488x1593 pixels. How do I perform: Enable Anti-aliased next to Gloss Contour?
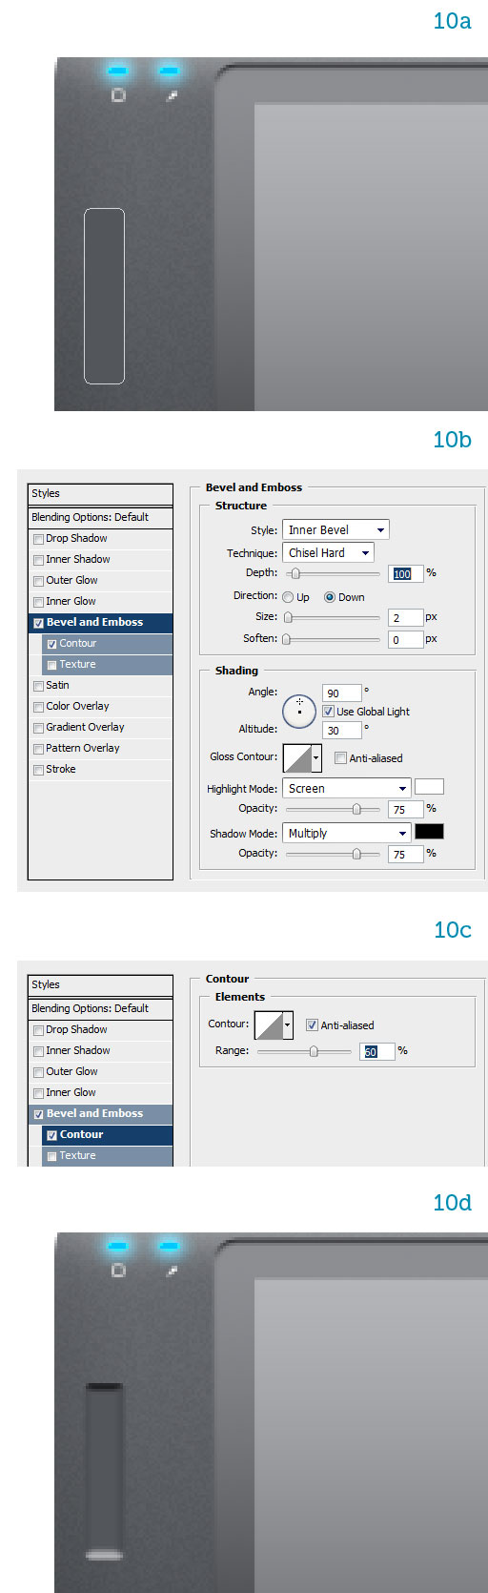340,758
